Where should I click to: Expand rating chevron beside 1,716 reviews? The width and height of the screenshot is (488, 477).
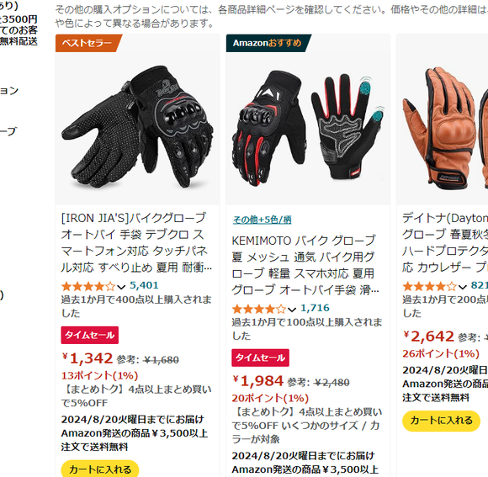(x=292, y=310)
